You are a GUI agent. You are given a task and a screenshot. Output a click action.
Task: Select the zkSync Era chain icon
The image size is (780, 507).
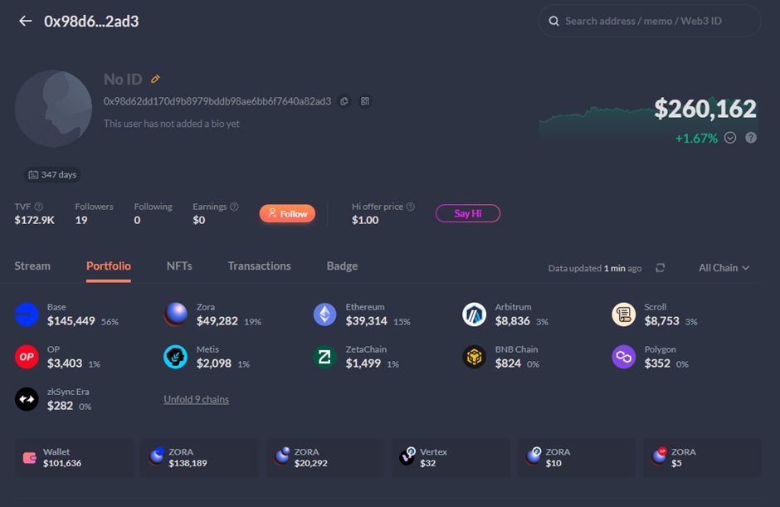(x=27, y=399)
